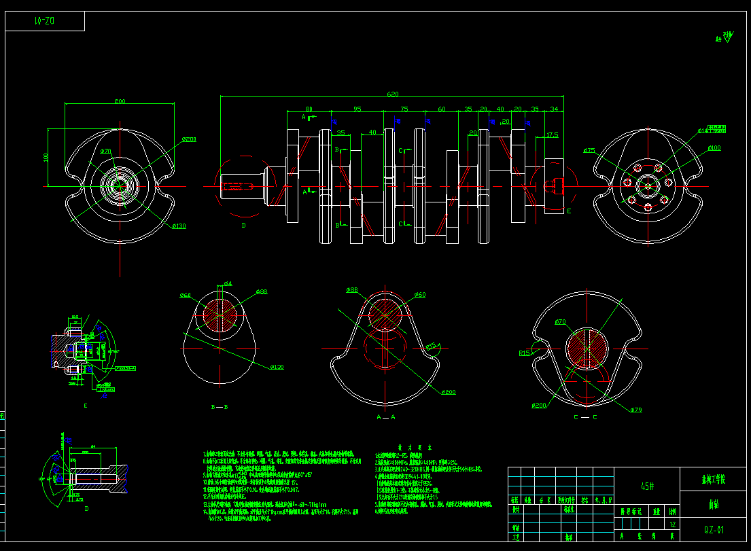
Task: Select the 75 dimension value
Action: coord(404,109)
